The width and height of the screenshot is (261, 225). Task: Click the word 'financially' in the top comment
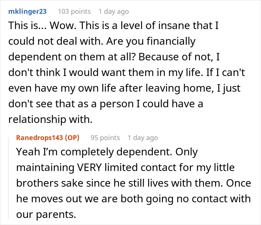[x=171, y=41]
